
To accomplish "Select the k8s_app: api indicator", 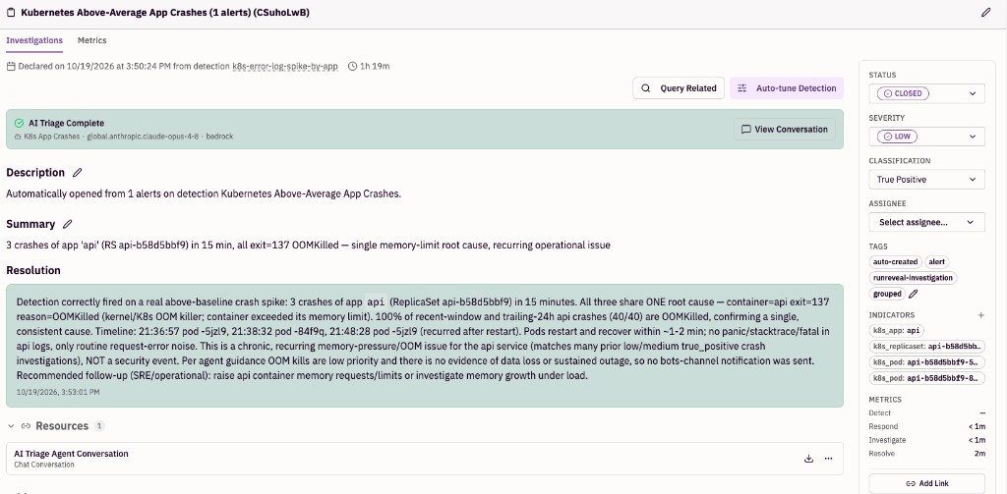I will click(896, 330).
